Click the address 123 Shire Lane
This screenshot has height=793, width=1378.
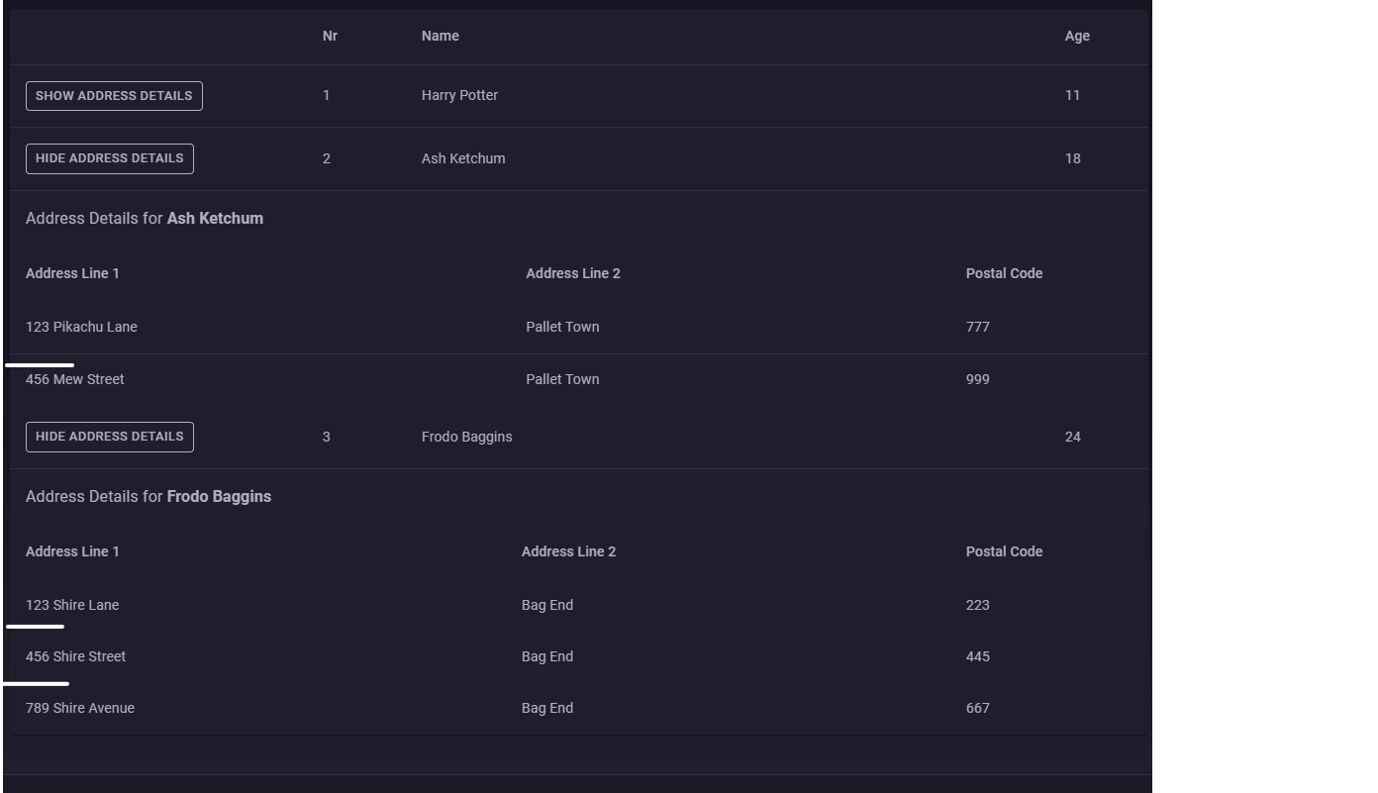point(71,605)
